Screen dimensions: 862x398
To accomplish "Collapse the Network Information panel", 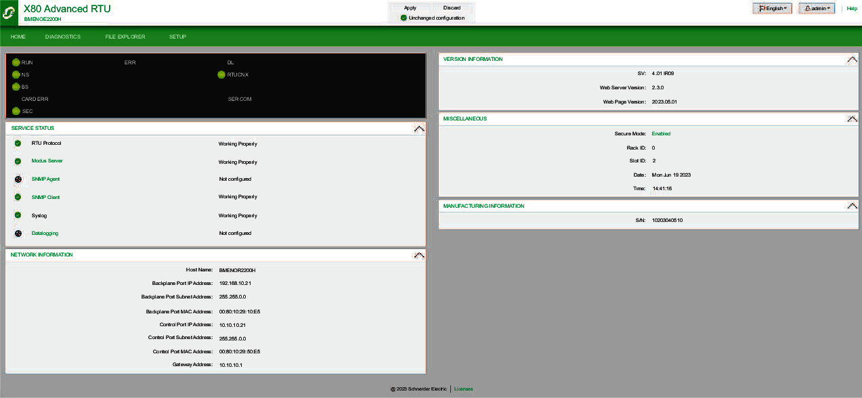I will (x=418, y=255).
